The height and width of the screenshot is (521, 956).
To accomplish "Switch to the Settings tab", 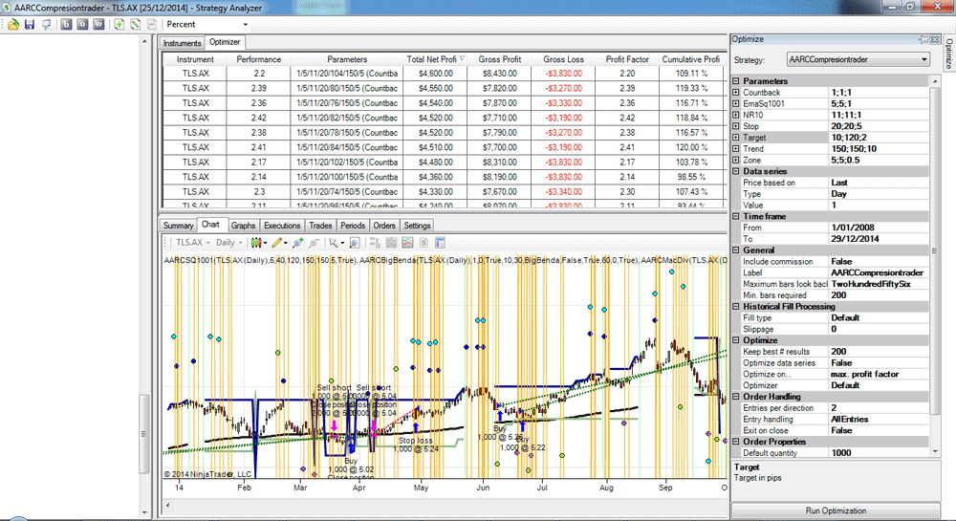I will [417, 226].
